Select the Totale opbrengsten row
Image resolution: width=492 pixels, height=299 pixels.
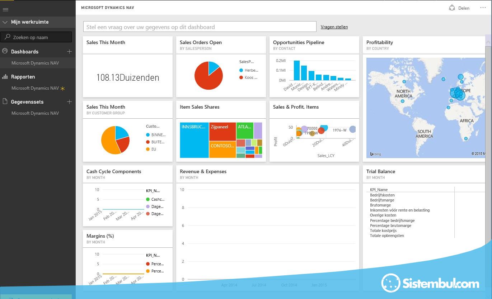387,236
